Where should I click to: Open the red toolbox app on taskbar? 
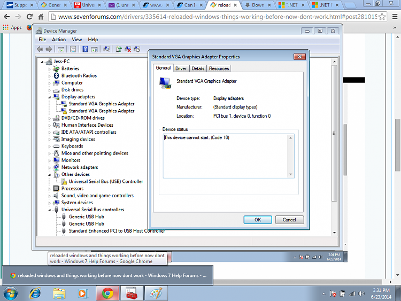[132, 294]
